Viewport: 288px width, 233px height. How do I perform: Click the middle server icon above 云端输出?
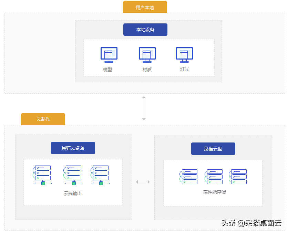pos(73,175)
